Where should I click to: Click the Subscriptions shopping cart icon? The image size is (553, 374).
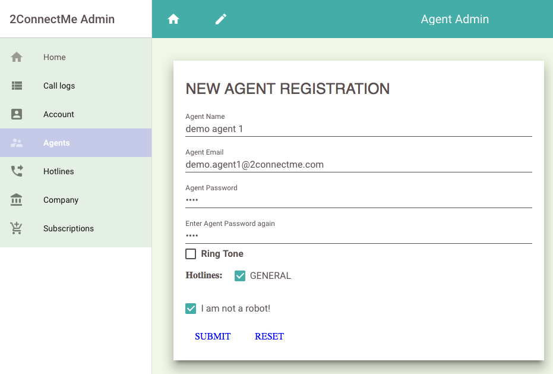pyautogui.click(x=17, y=228)
